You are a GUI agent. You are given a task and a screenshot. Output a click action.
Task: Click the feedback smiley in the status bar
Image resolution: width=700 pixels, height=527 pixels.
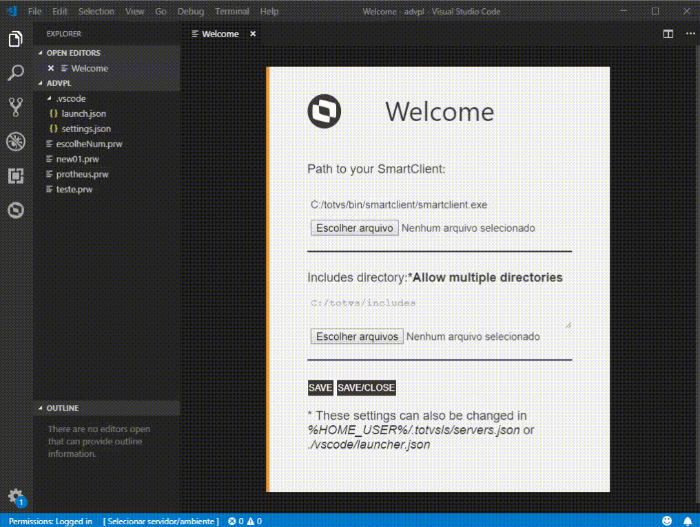pyautogui.click(x=667, y=521)
